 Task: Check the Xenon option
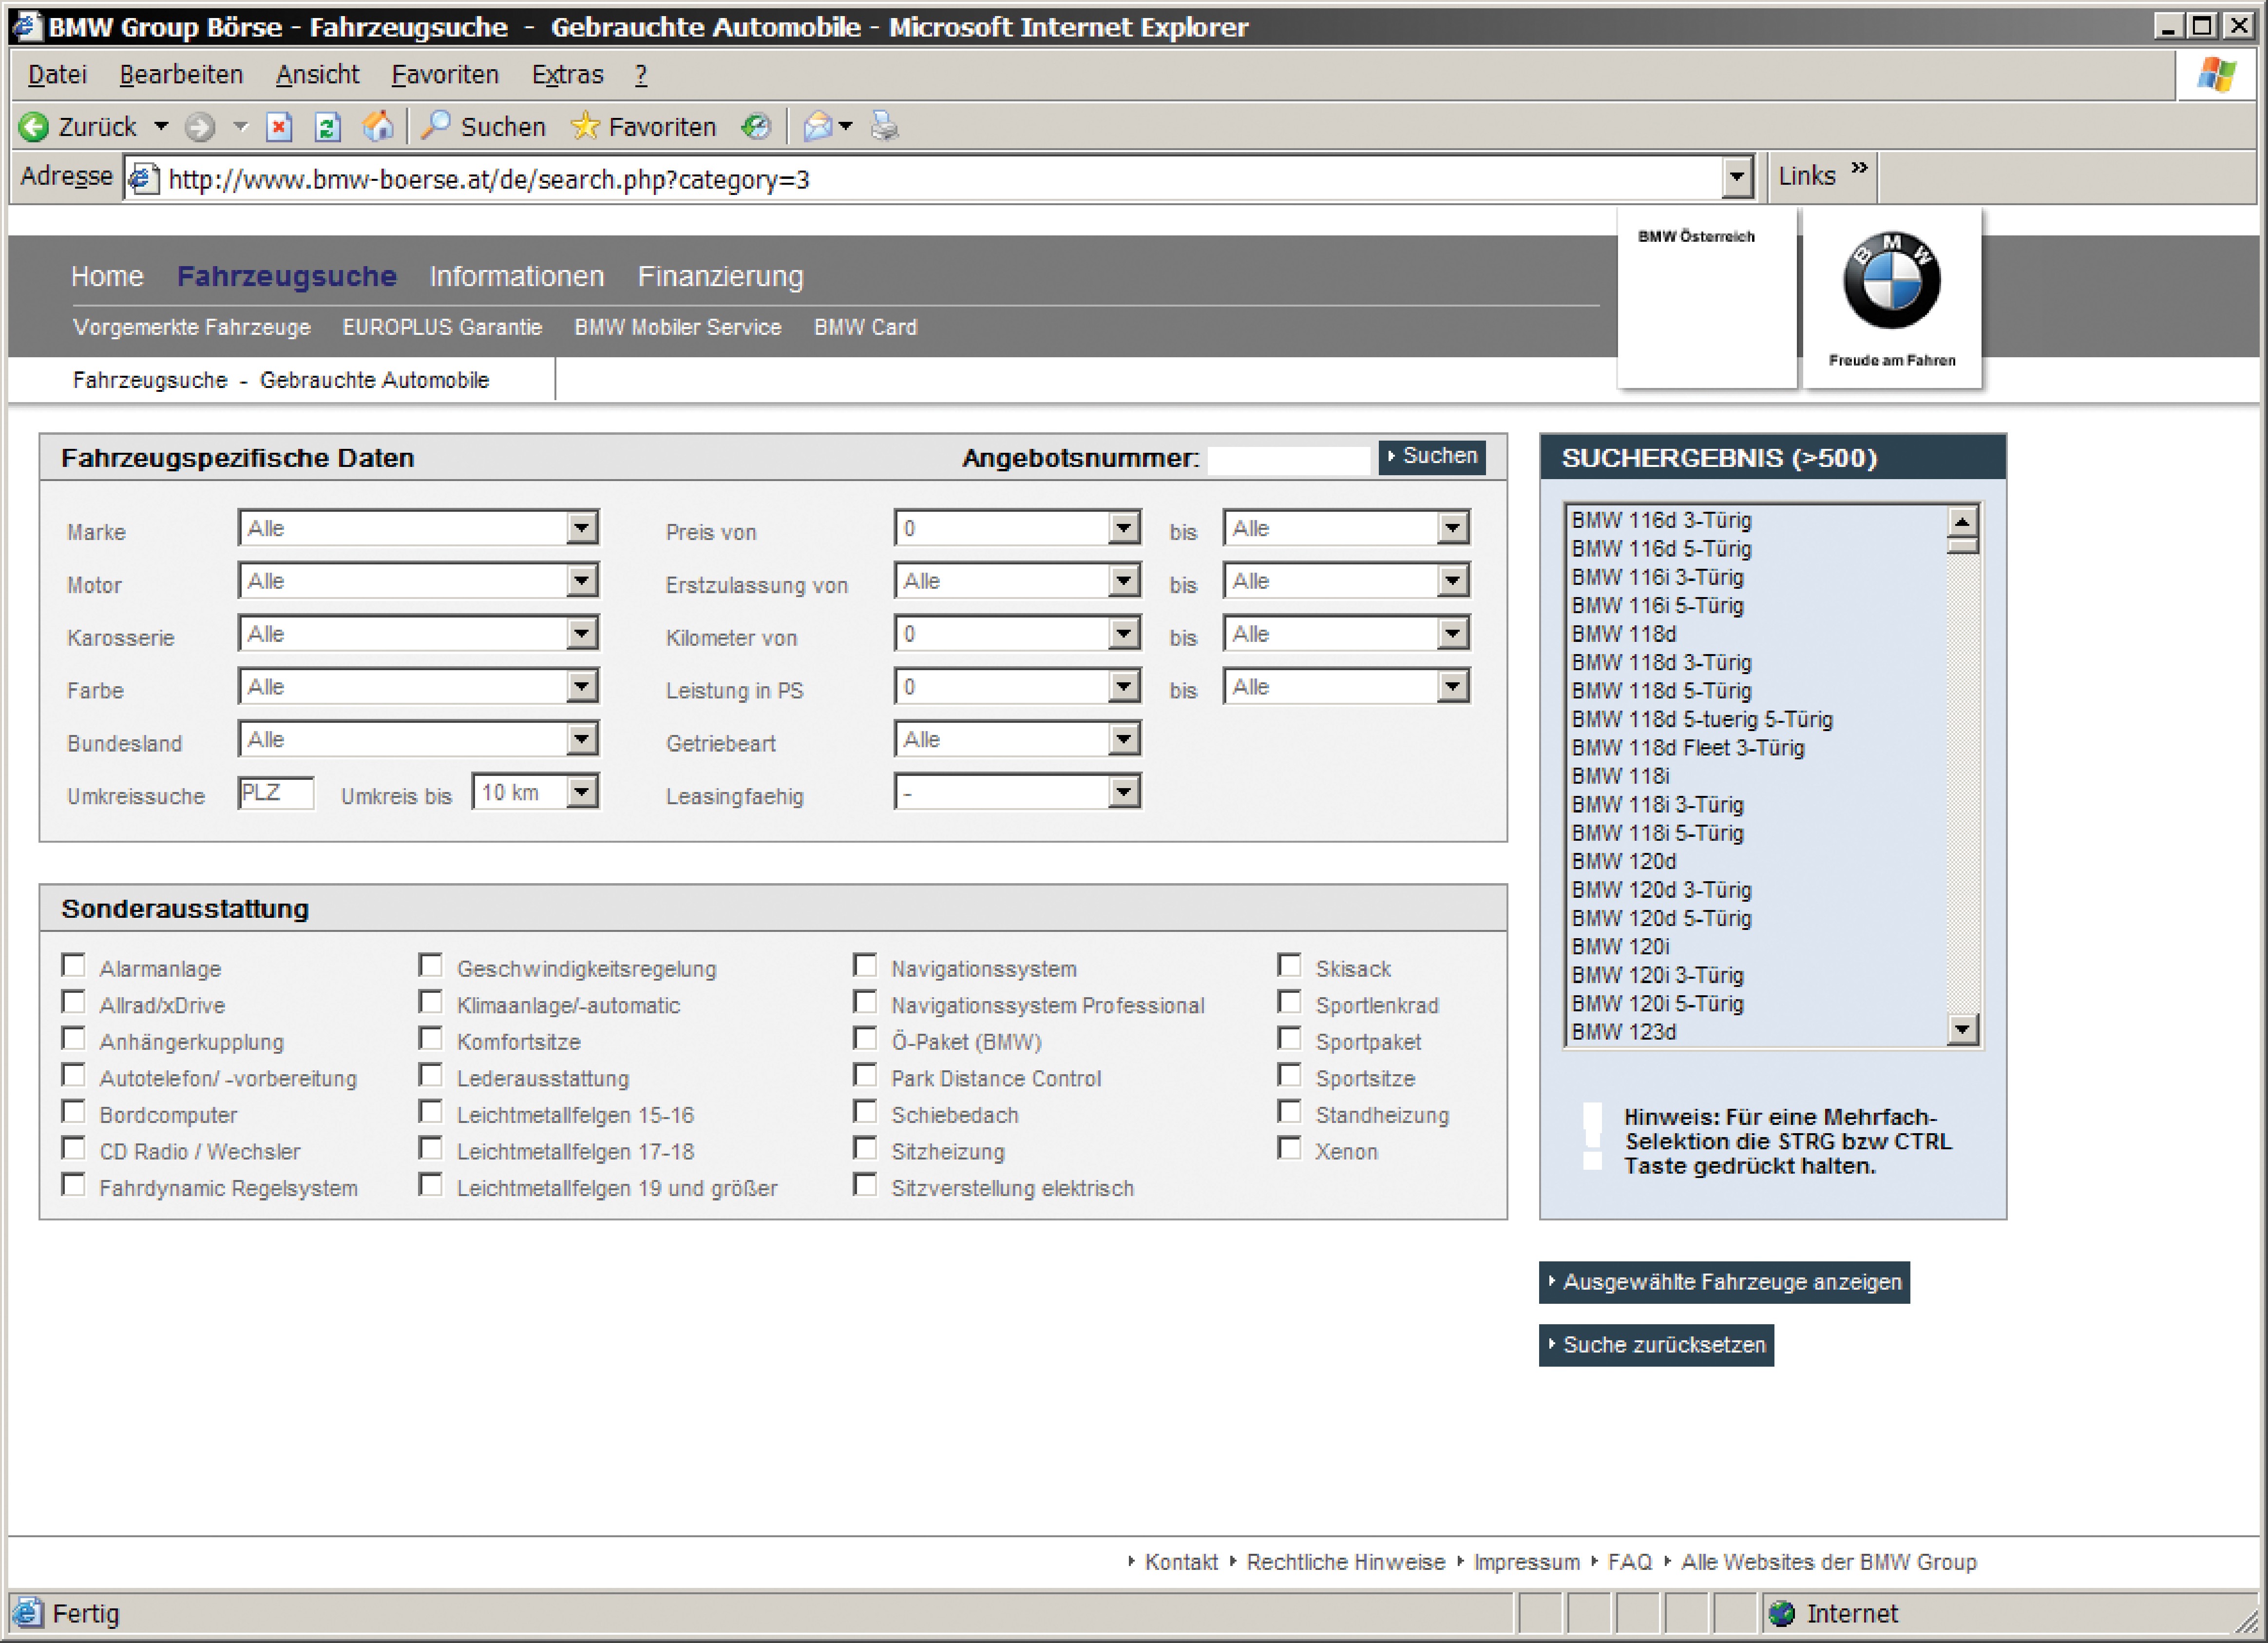(1290, 1149)
